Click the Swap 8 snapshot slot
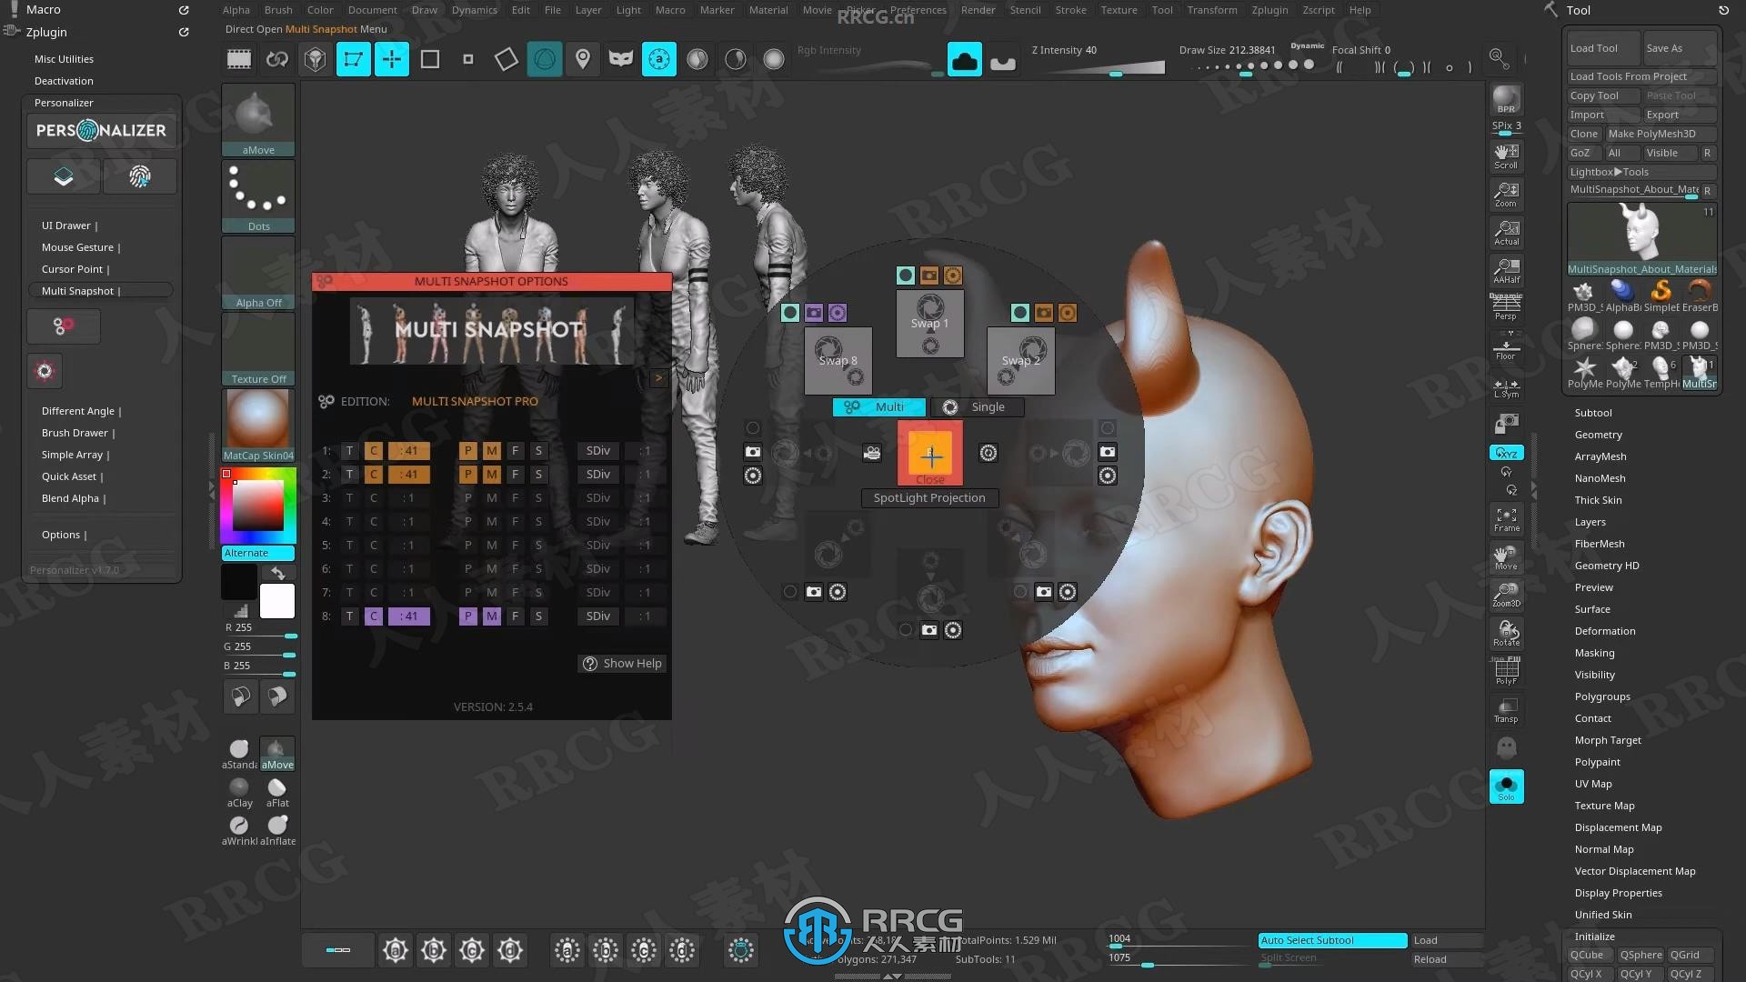 [838, 360]
